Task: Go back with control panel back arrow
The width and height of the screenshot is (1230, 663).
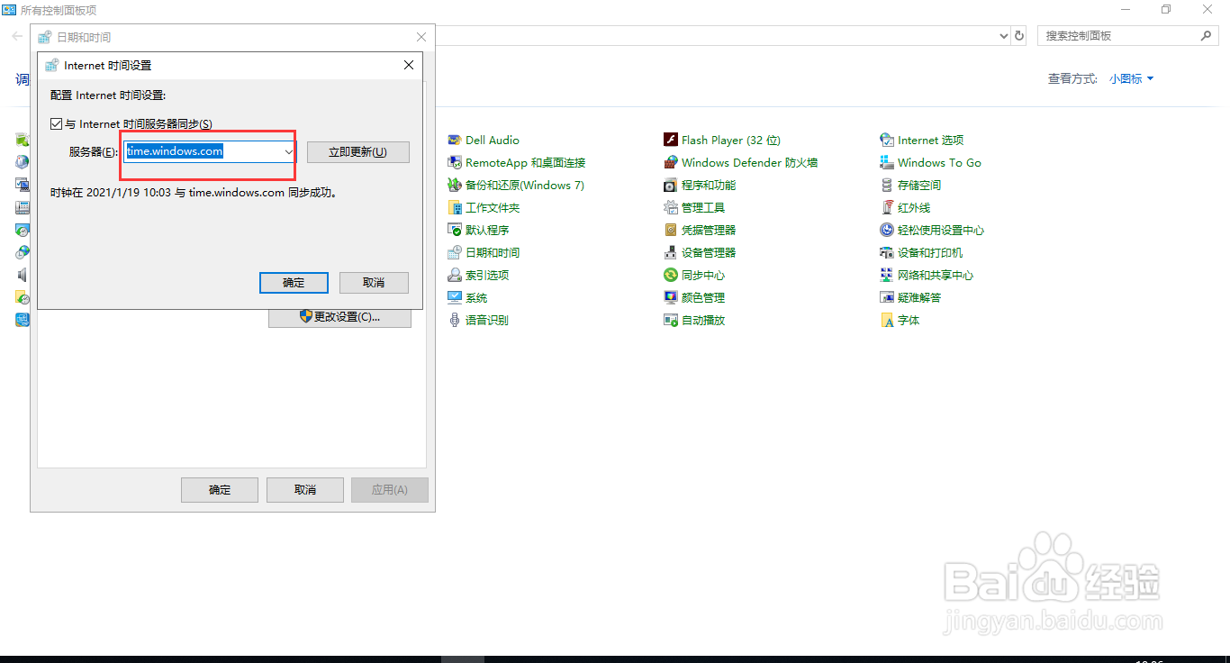Action: pos(17,36)
